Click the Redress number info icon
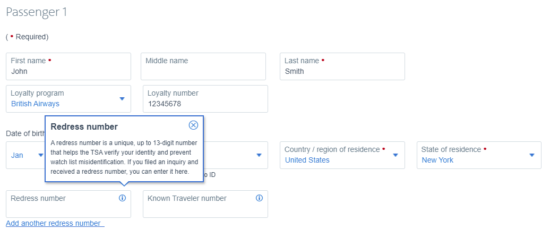The width and height of the screenshot is (550, 237). point(122,198)
